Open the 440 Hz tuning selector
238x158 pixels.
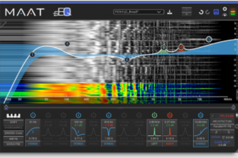click(x=13, y=139)
